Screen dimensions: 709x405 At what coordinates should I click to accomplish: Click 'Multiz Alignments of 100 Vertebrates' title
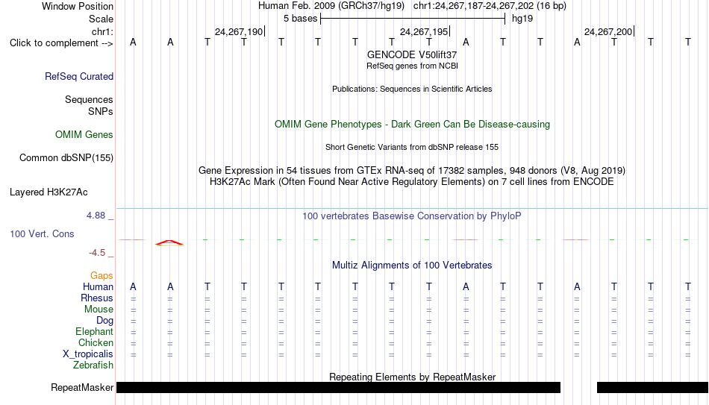[412, 266]
